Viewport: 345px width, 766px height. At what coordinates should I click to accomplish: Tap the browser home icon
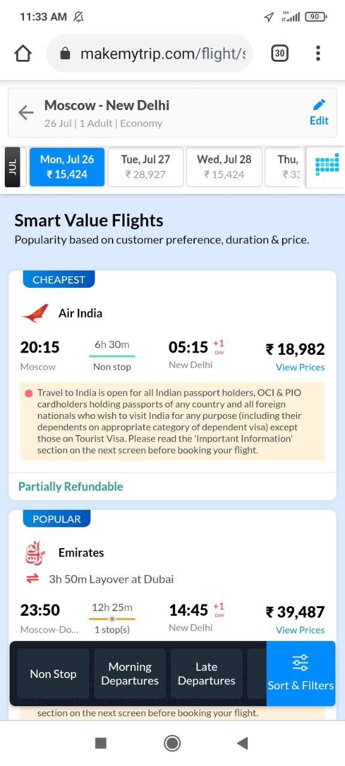[23, 54]
